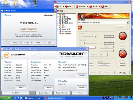The width and height of the screenshot is (133, 100).
Task: Select 显示选项 display options tree item
Action: click(x=65, y=21)
